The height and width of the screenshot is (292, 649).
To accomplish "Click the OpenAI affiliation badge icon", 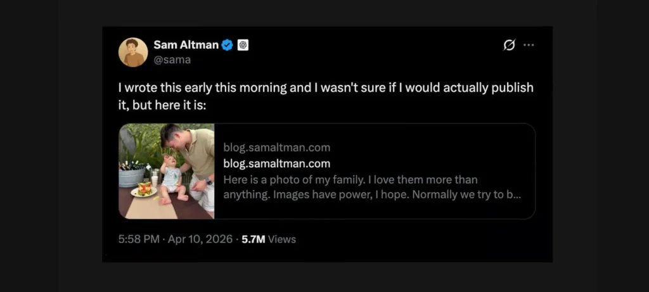I will [243, 45].
